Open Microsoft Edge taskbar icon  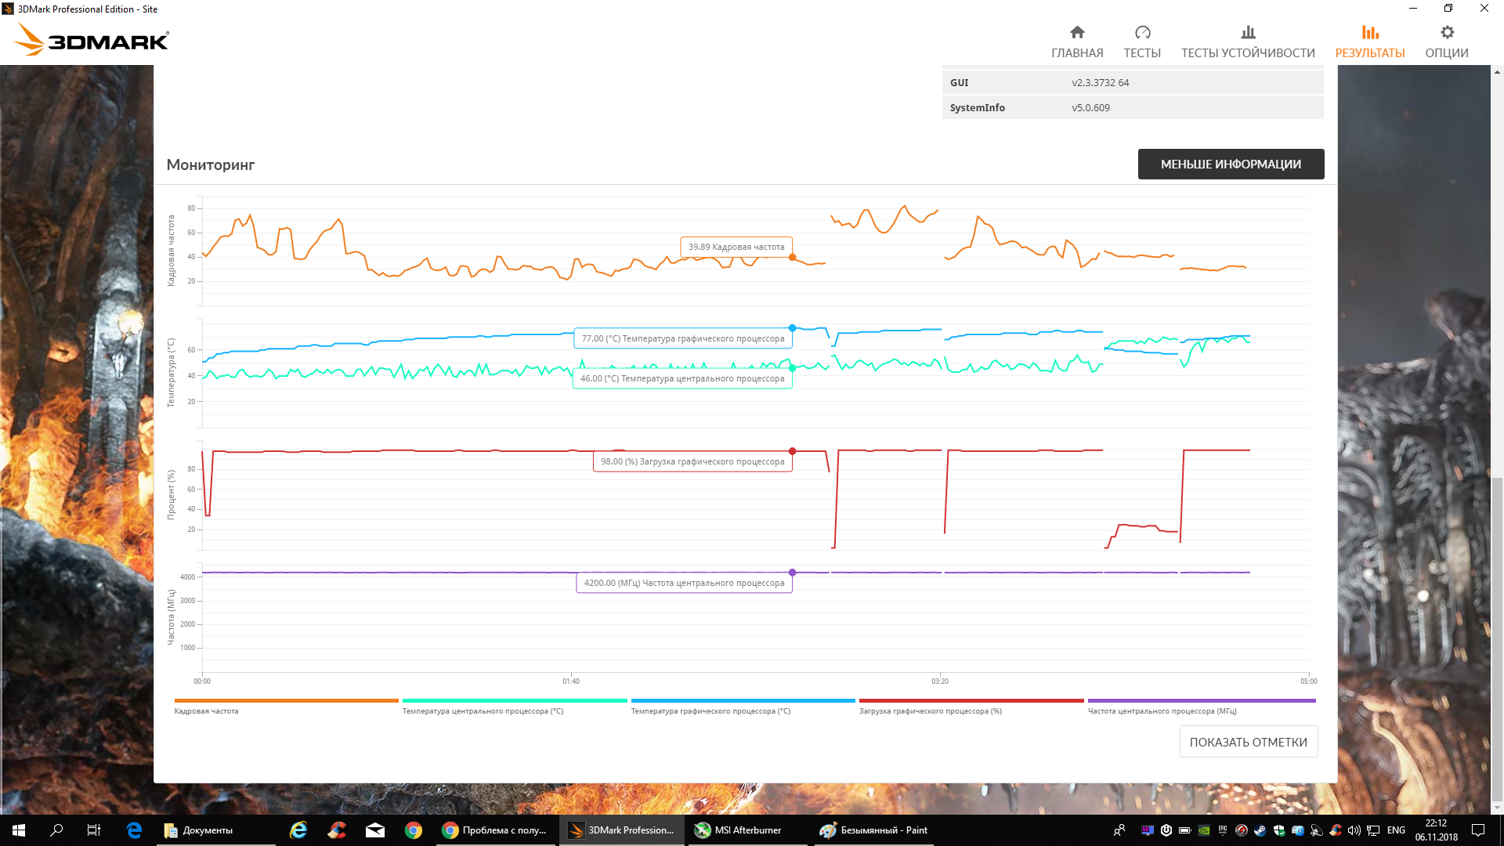(134, 830)
